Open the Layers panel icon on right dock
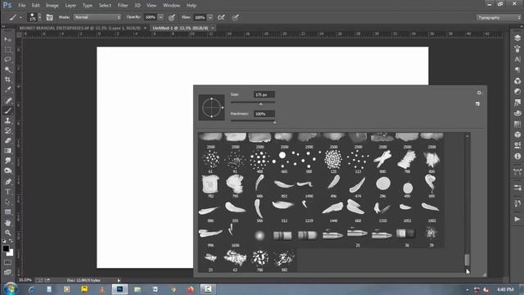 coord(517,38)
